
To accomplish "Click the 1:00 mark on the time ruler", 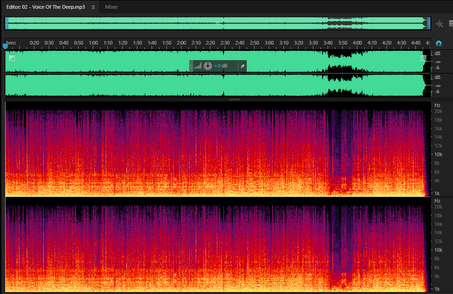I will pyautogui.click(x=93, y=43).
